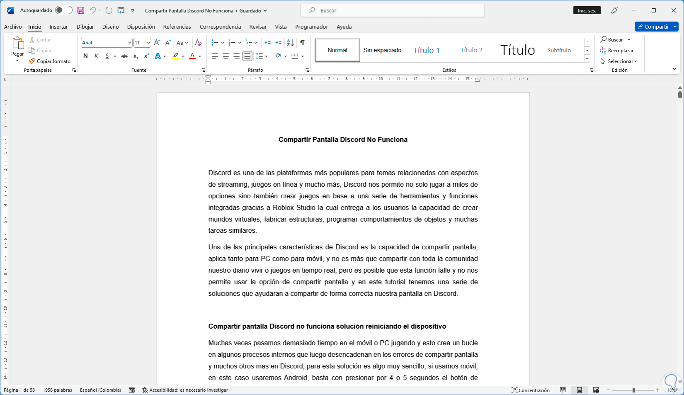
Task: Open the Accesibilidad checker from status bar
Action: (185, 390)
